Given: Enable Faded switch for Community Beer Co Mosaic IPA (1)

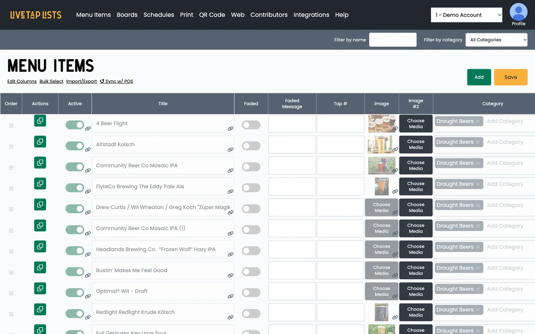Looking at the screenshot, I should [x=251, y=229].
